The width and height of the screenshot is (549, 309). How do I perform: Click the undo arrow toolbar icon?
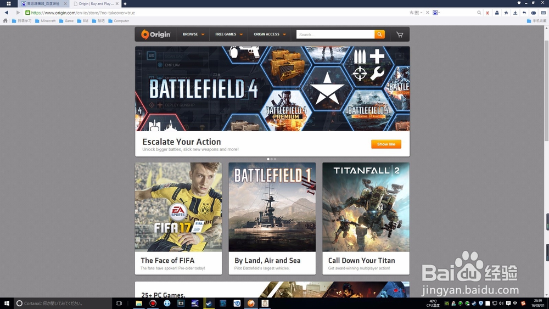(x=524, y=13)
